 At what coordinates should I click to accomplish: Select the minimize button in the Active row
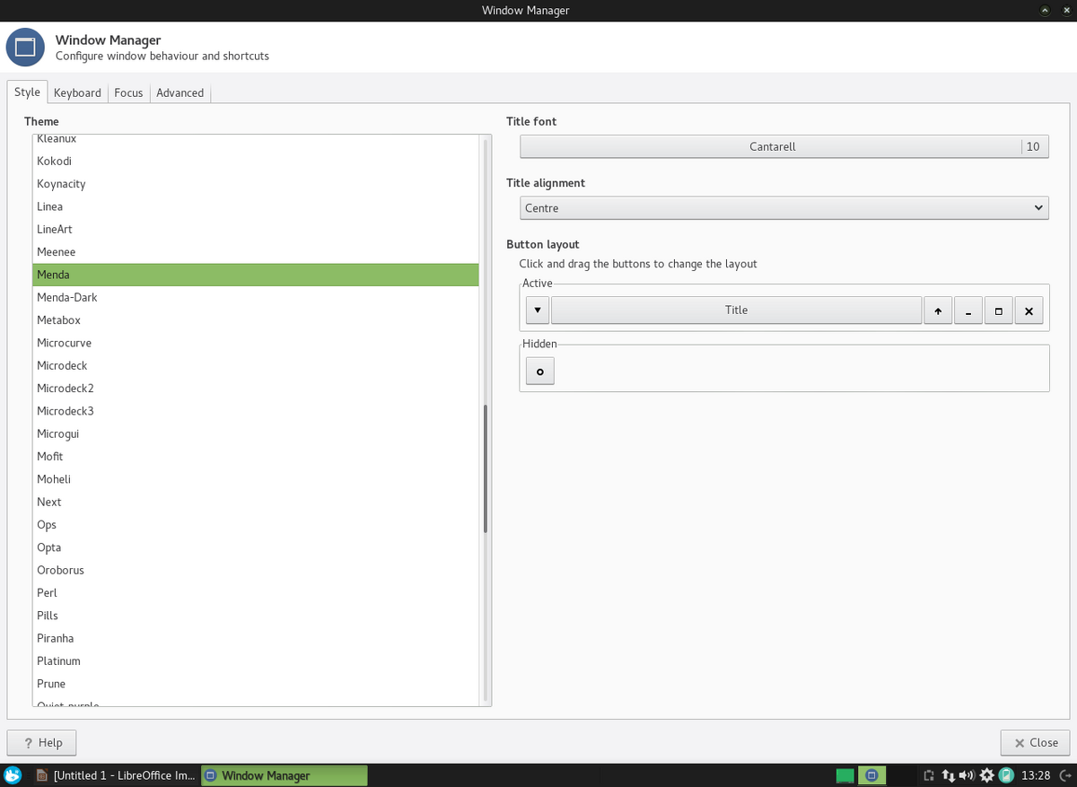coord(968,310)
